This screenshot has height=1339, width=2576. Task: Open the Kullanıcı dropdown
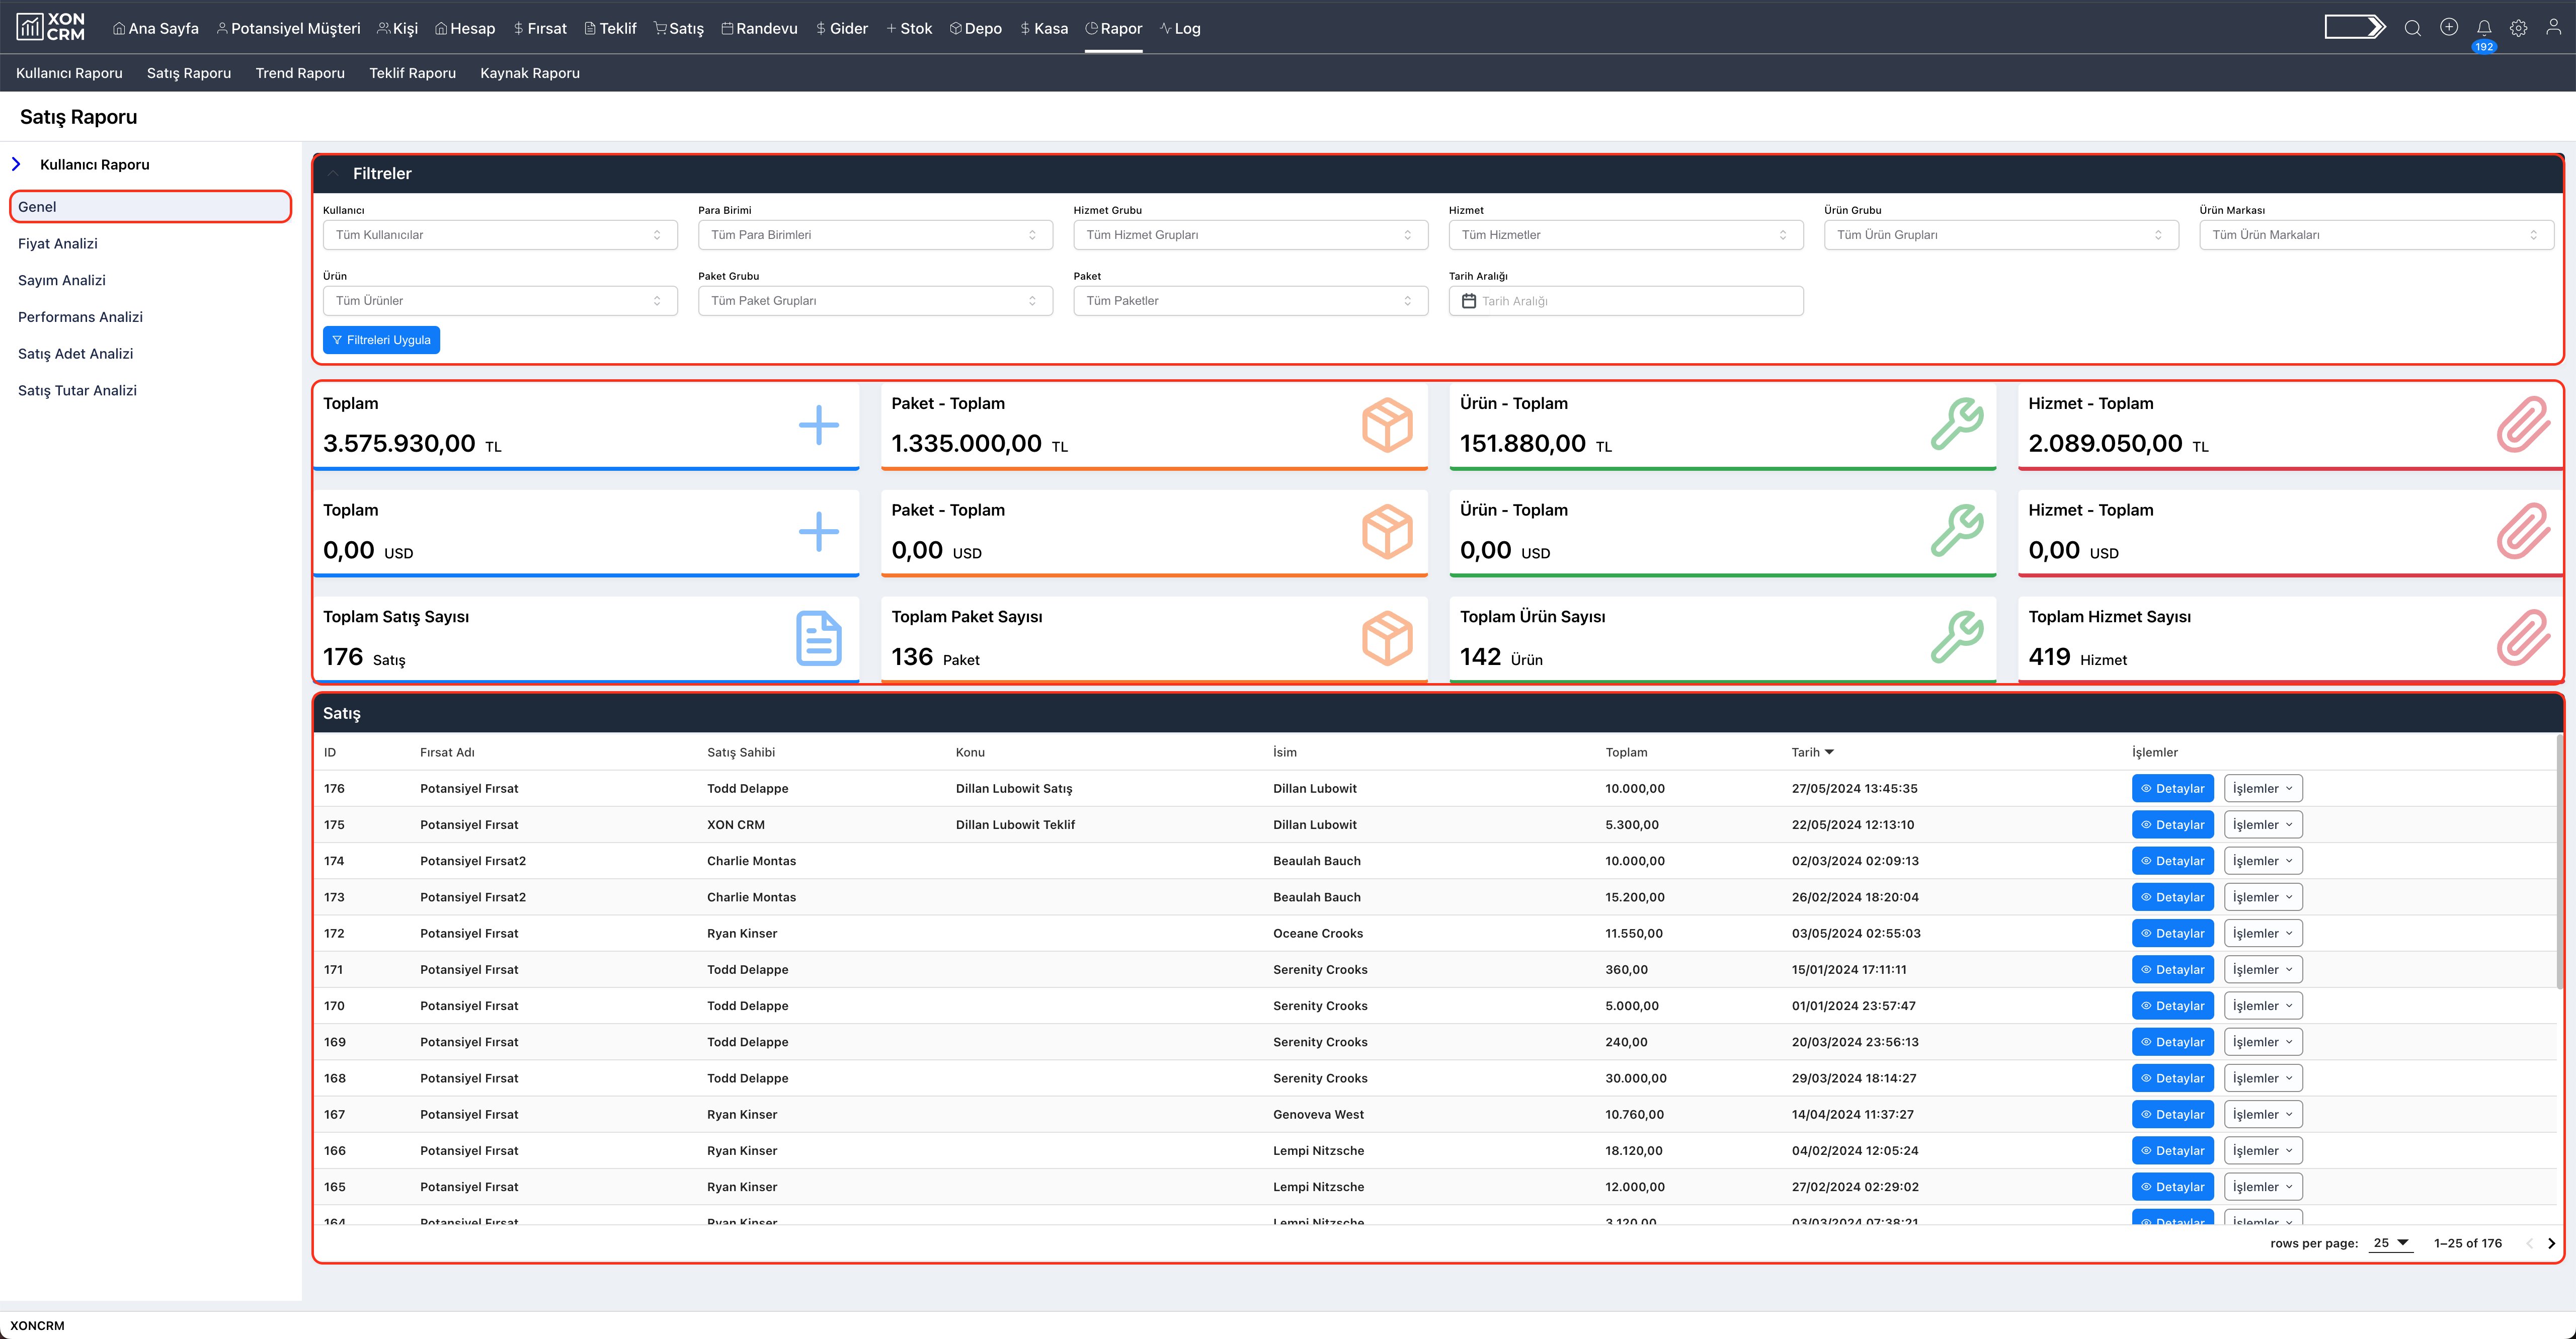pyautogui.click(x=500, y=235)
